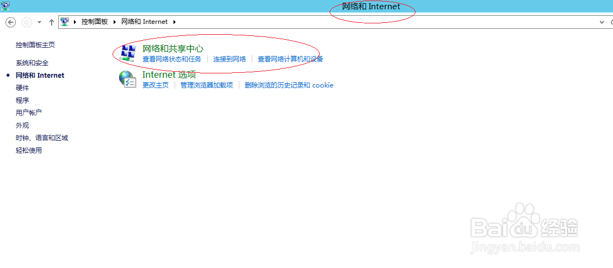613x268 pixels.
Task: Click 管理浏览器加载项 link
Action: 207,85
